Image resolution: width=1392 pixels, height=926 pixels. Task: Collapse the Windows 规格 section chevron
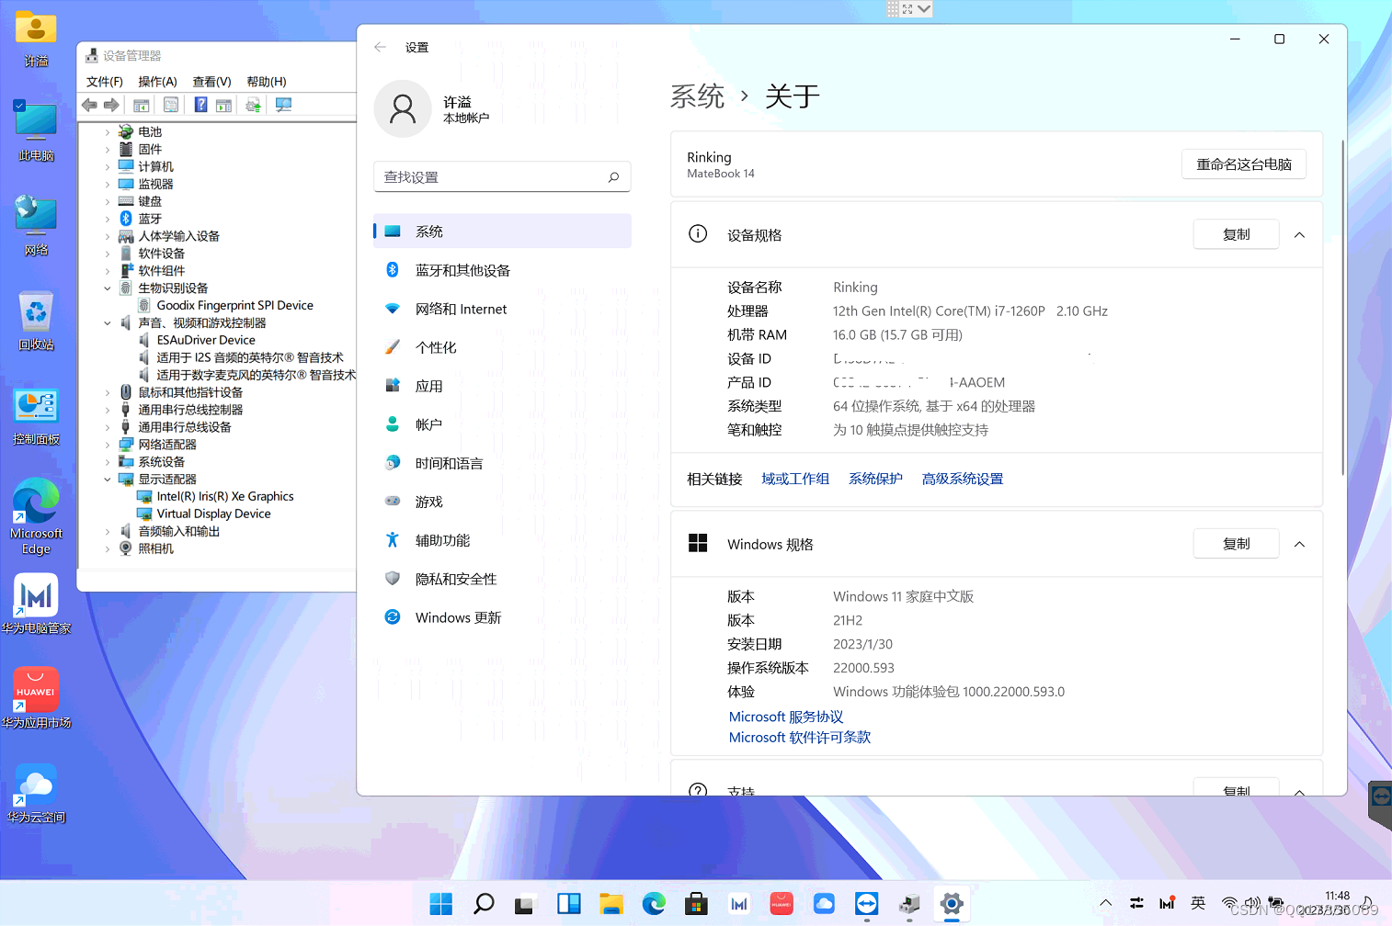[1299, 545]
